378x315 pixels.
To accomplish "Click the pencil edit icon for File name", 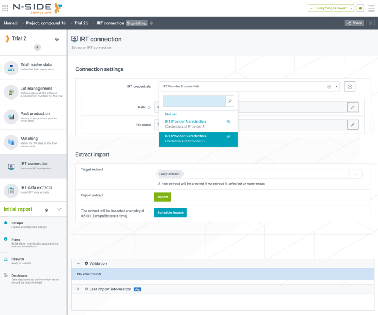I will [x=353, y=125].
